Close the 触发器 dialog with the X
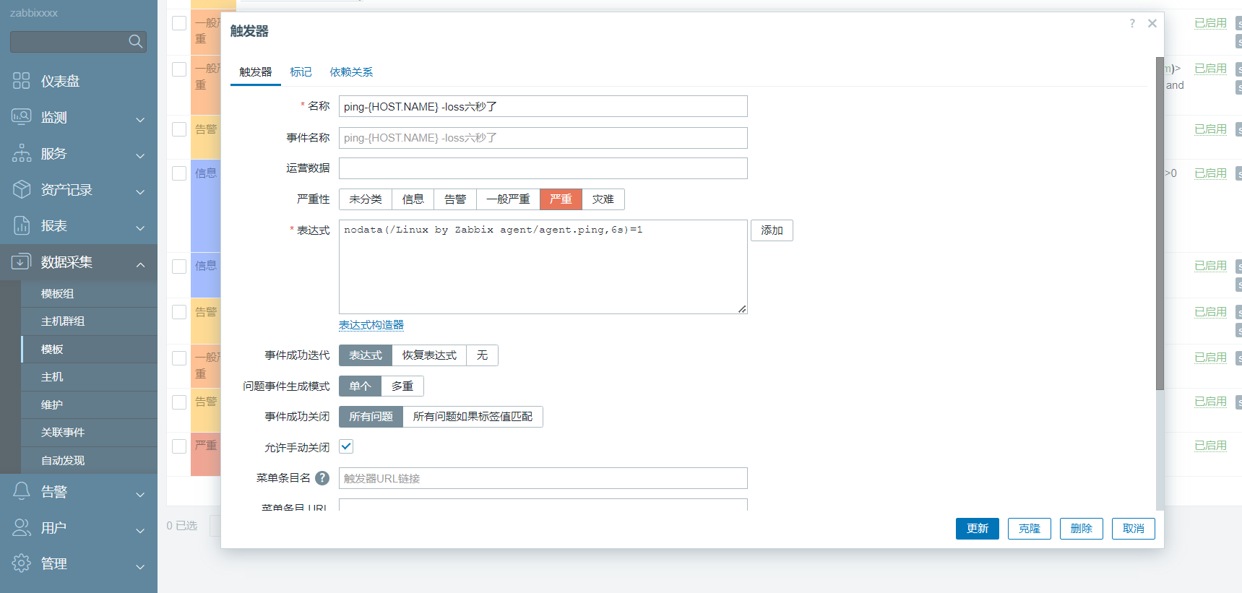Image resolution: width=1242 pixels, height=593 pixels. (1152, 23)
